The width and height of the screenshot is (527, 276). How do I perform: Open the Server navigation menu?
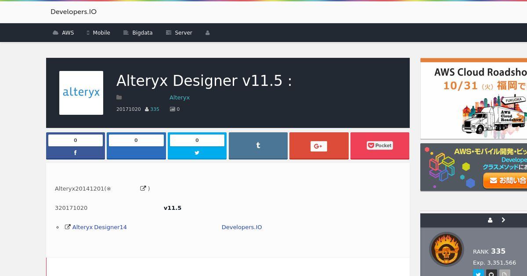[179, 33]
